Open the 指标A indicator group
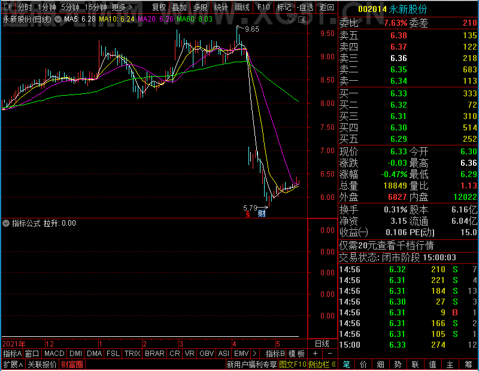 pos(12,354)
